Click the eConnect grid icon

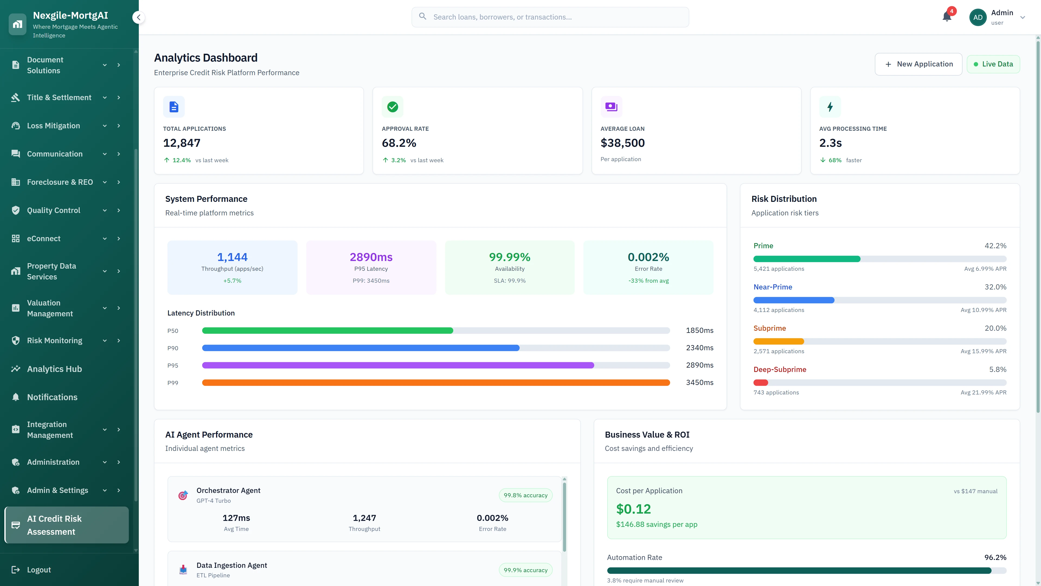click(x=15, y=238)
